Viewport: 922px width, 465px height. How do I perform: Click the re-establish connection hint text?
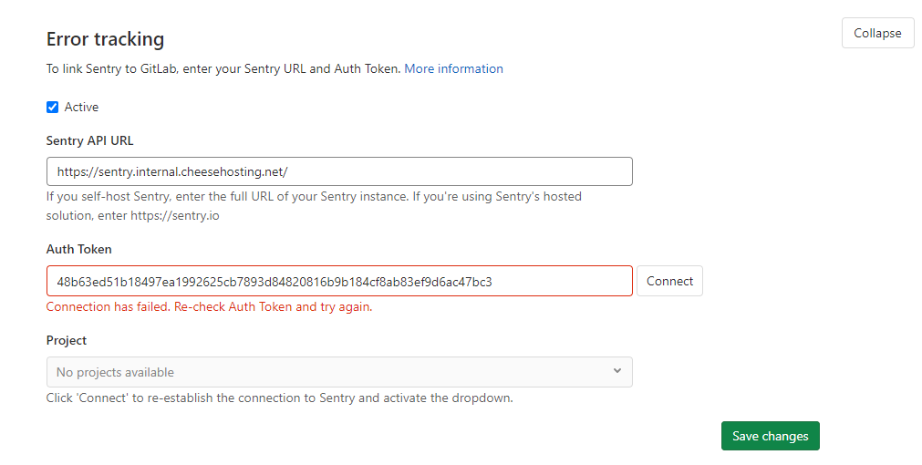pos(279,398)
